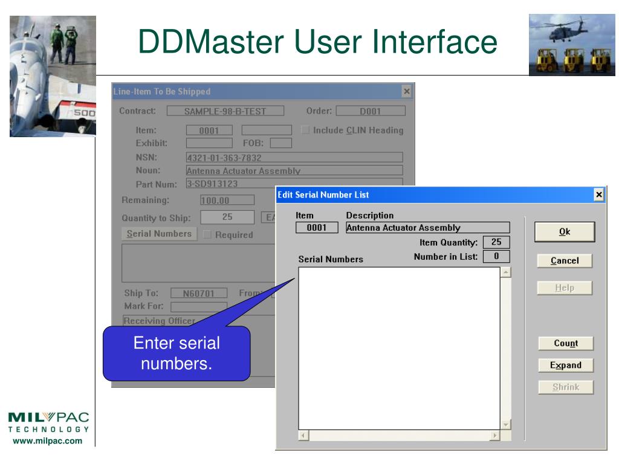The height and width of the screenshot is (464, 619).
Task: Click the empty field beside Item 0001
Action: (267, 130)
